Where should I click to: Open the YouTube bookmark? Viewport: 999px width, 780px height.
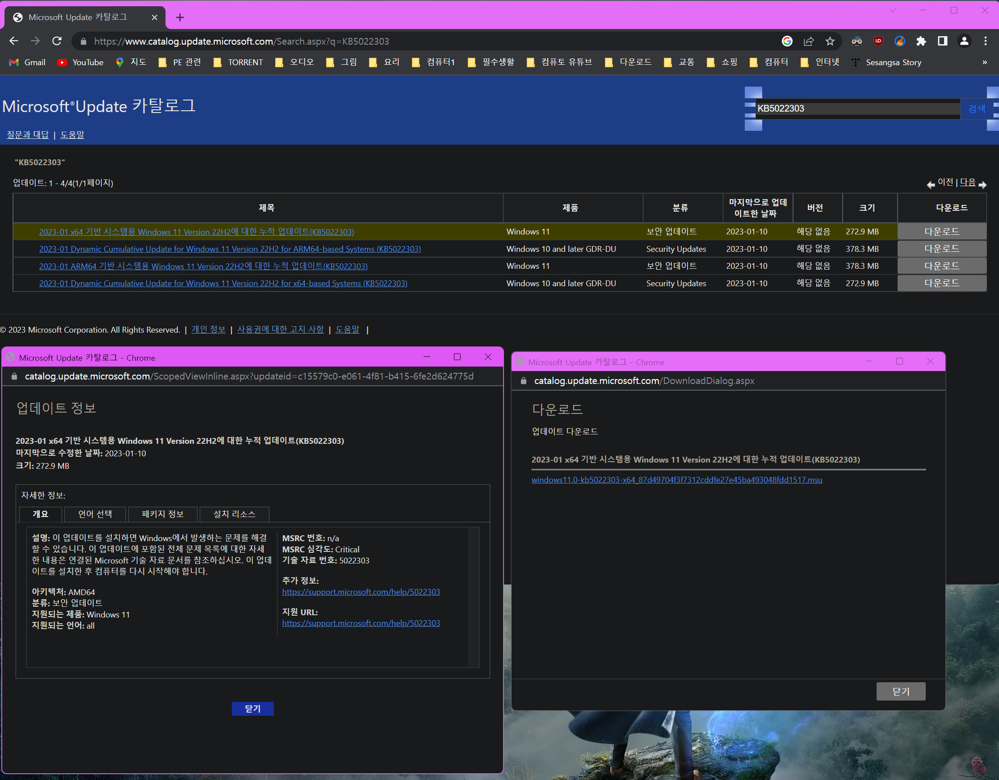tap(80, 62)
